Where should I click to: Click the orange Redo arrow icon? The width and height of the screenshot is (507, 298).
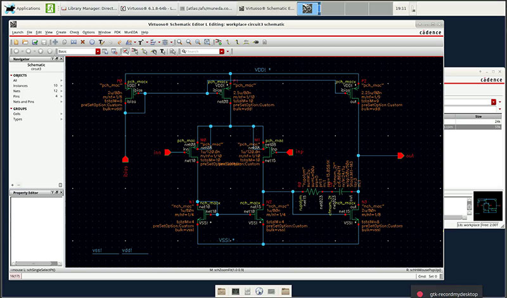point(119,42)
